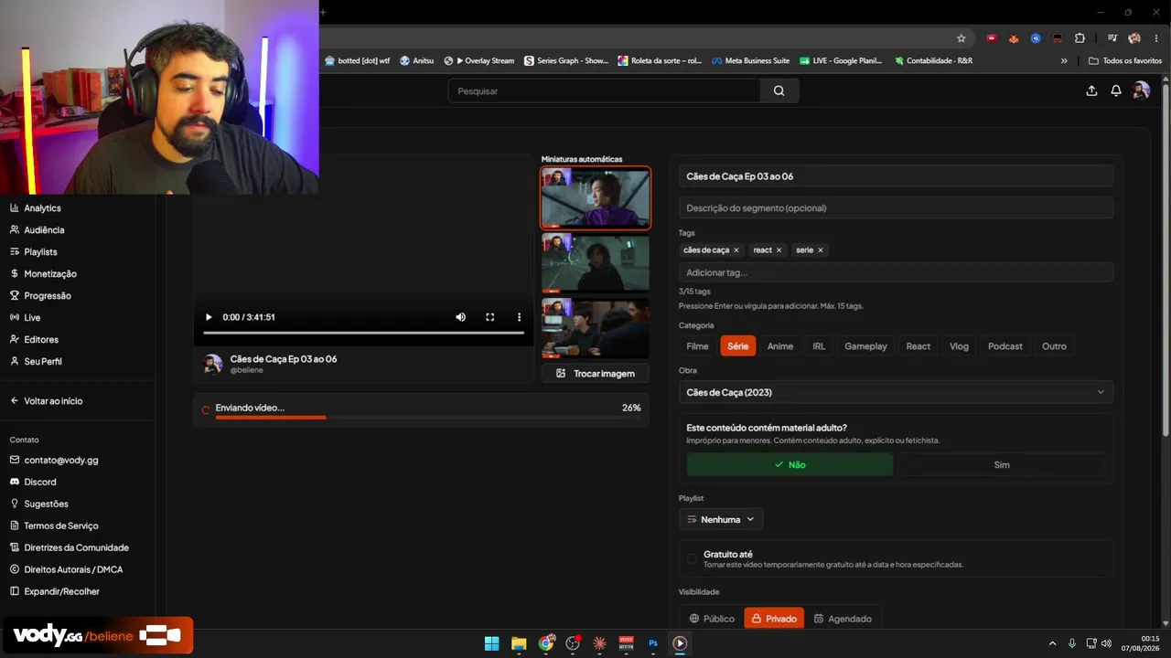Viewport: 1171px width, 658px height.
Task: Bookmark this page with the star icon
Action: tap(962, 38)
